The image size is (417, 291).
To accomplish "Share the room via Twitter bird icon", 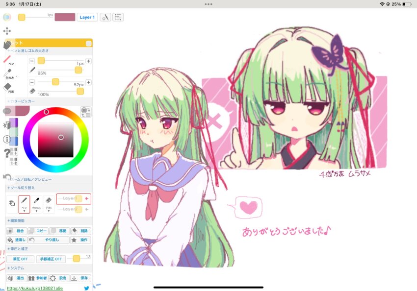I will click(86, 288).
